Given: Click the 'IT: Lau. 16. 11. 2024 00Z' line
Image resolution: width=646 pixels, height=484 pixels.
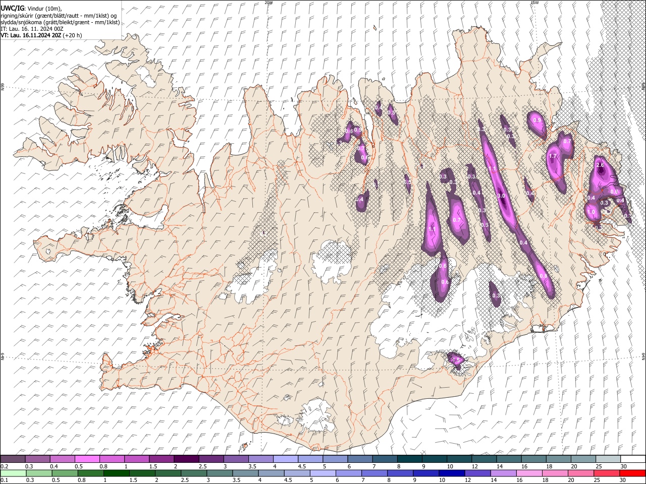Looking at the screenshot, I should pyautogui.click(x=32, y=29).
